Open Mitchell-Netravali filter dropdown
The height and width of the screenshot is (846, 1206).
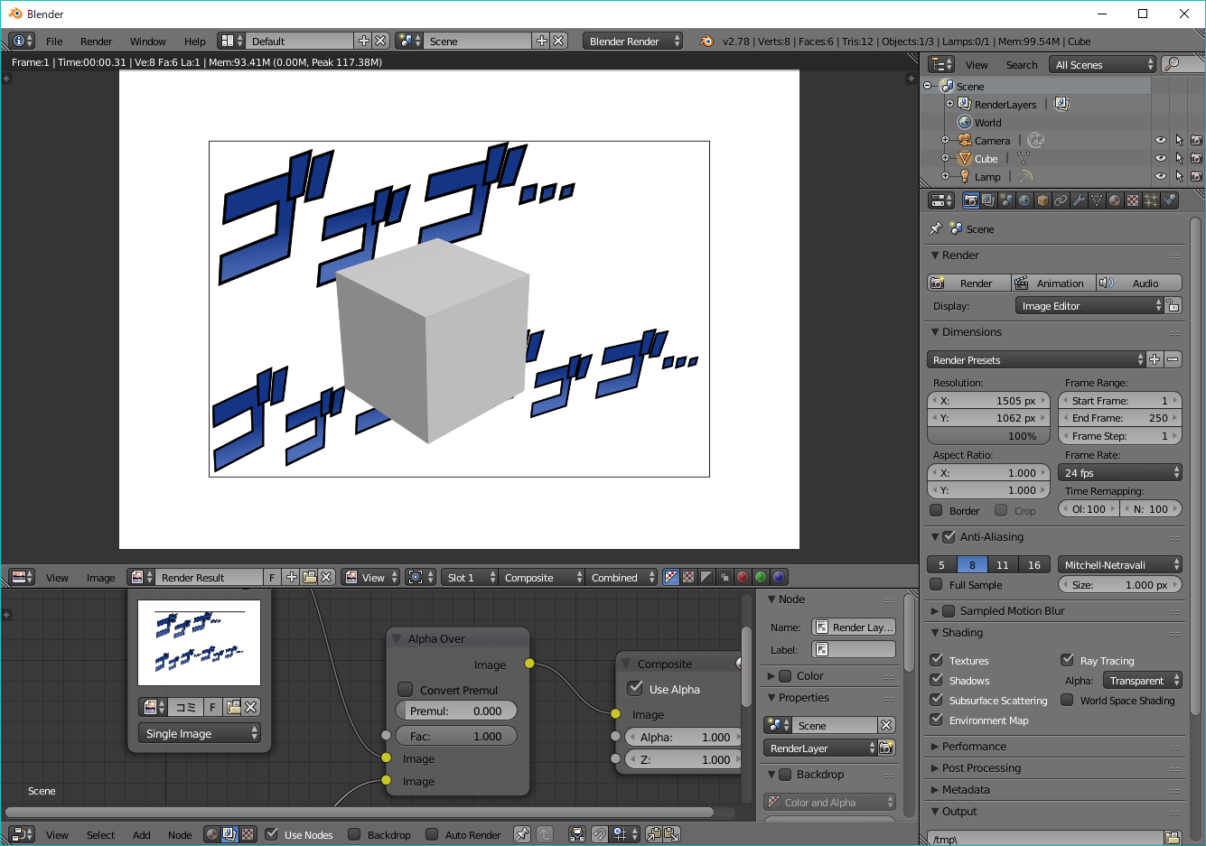click(x=1120, y=565)
